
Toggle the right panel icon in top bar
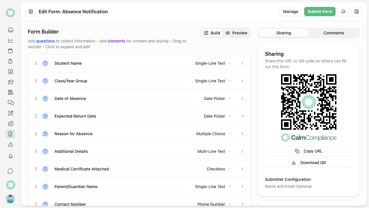pyautogui.click(x=357, y=12)
